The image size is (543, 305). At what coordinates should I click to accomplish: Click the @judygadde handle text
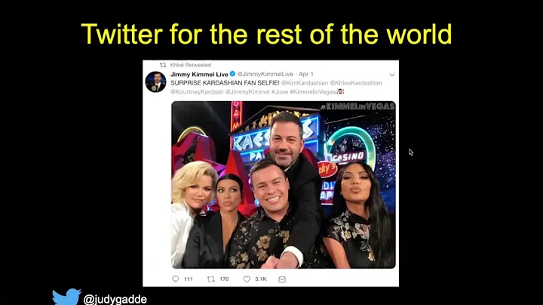coord(115,299)
